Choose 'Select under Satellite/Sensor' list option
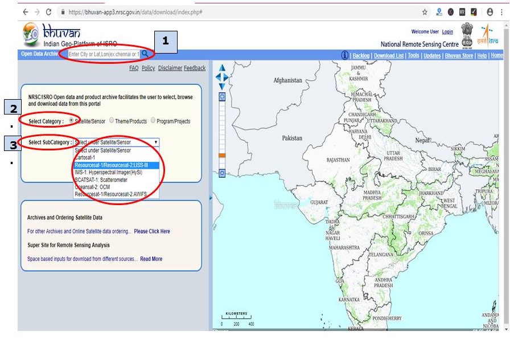Image resolution: width=510 pixels, height=339 pixels. 116,150
